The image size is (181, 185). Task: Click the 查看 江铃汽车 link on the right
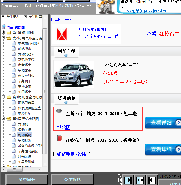click(162, 34)
